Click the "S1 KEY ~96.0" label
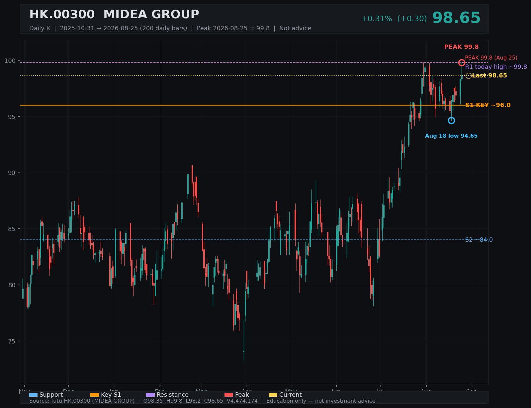Viewport: 531px width, 408px height. coord(488,105)
